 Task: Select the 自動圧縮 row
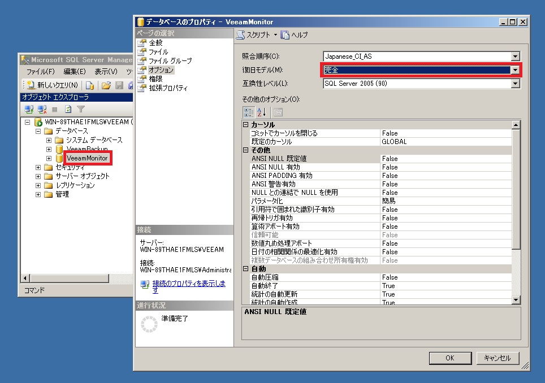pos(381,277)
